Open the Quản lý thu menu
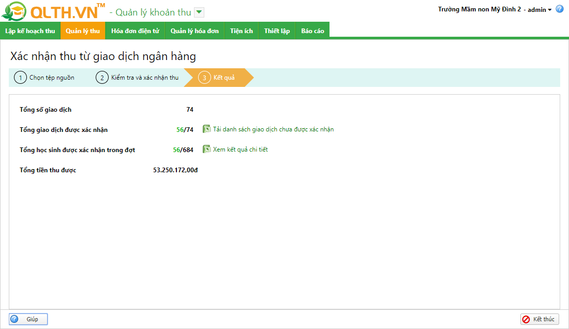Viewport: 569px width, 329px height. [x=83, y=31]
